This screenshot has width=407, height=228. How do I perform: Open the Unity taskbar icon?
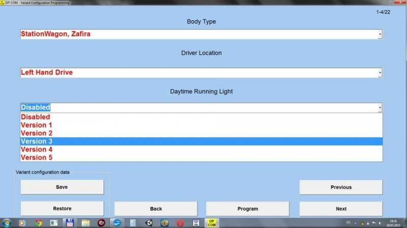click(x=149, y=223)
